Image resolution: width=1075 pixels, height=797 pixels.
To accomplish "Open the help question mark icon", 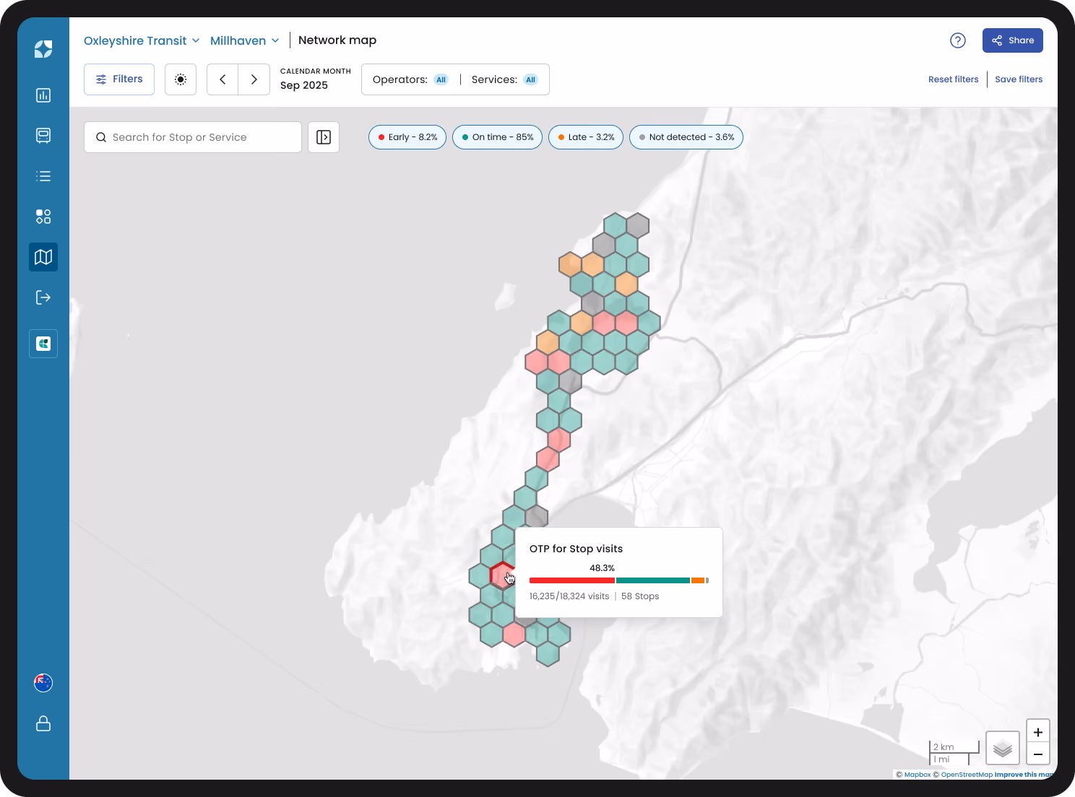I will point(958,40).
